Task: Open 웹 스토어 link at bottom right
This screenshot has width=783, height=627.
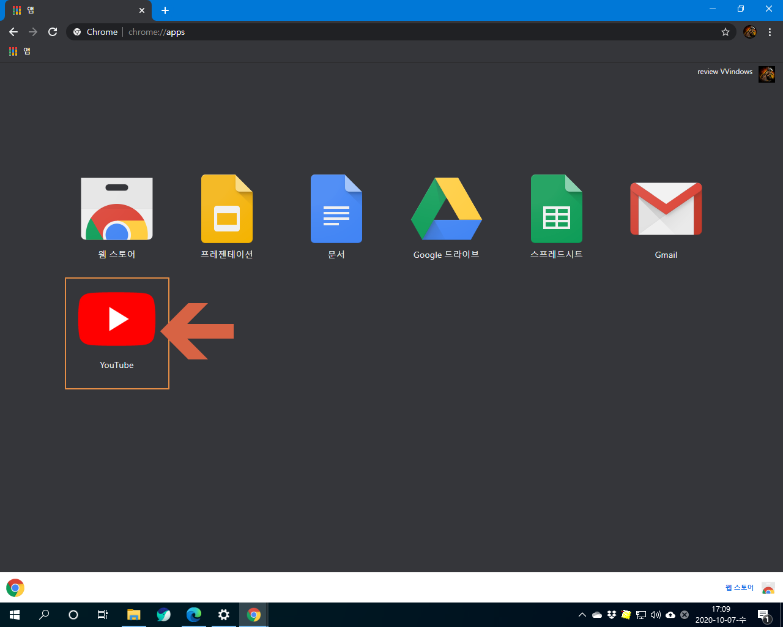Action: click(740, 588)
